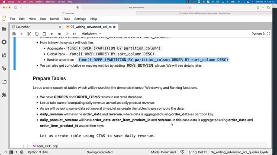Click the Ln 10, Col 71 status item
Viewport: 277px width, 155px height.
197,152
